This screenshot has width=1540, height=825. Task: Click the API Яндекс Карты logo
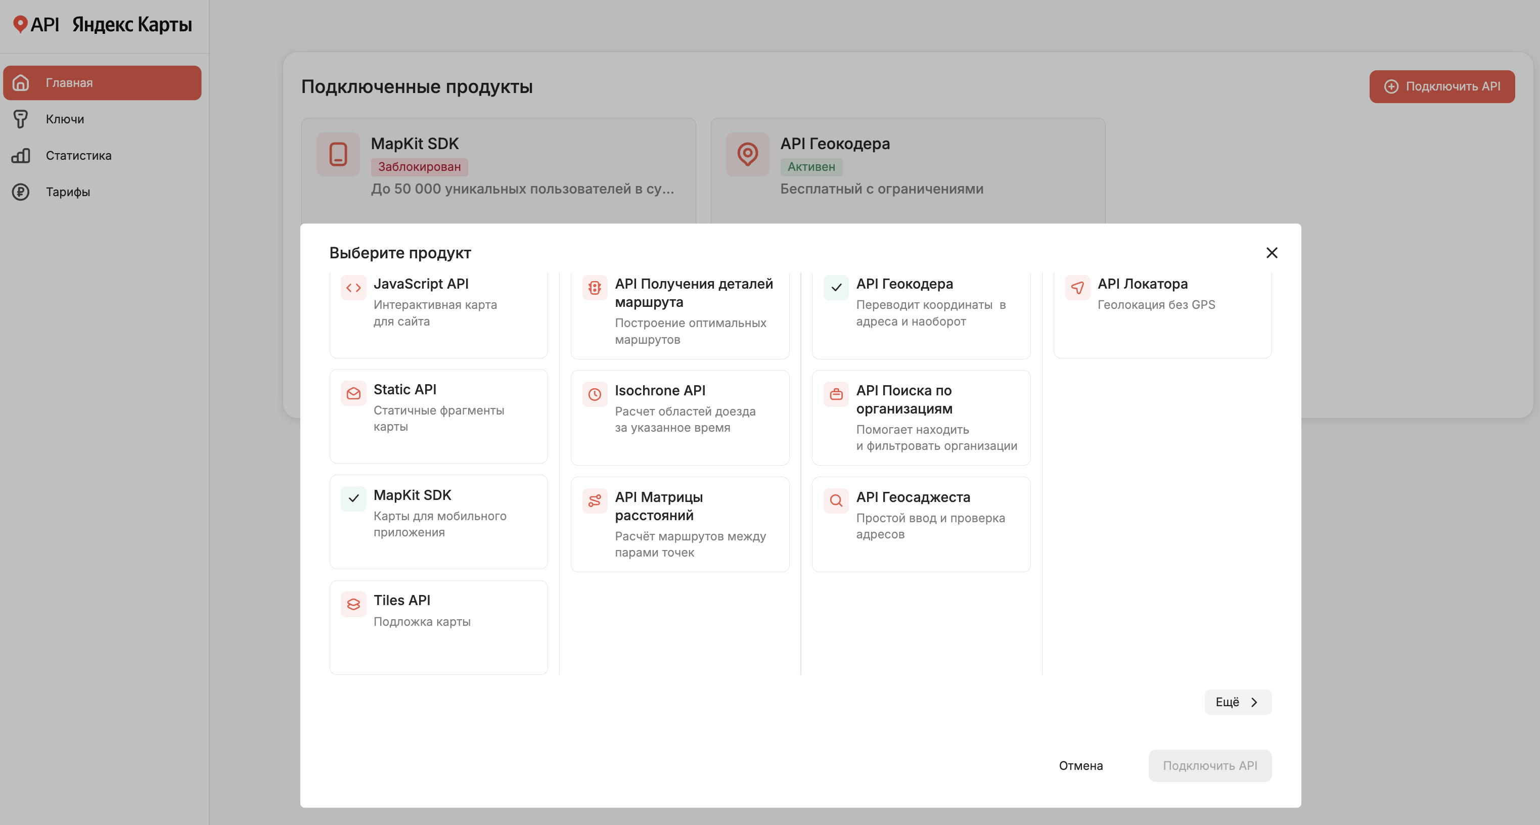click(x=102, y=24)
